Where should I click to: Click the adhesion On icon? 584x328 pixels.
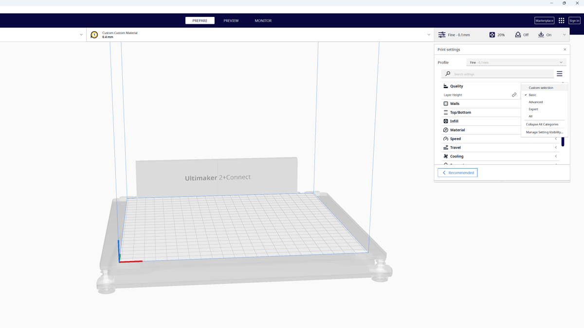tap(541, 35)
